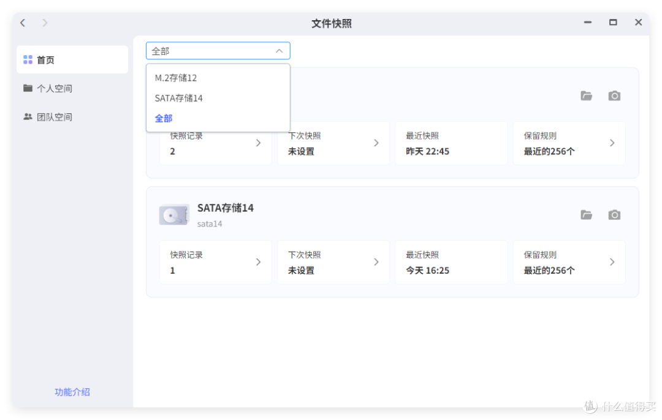Select 全部 option in dropdown list
The width and height of the screenshot is (662, 420).
[x=218, y=118]
